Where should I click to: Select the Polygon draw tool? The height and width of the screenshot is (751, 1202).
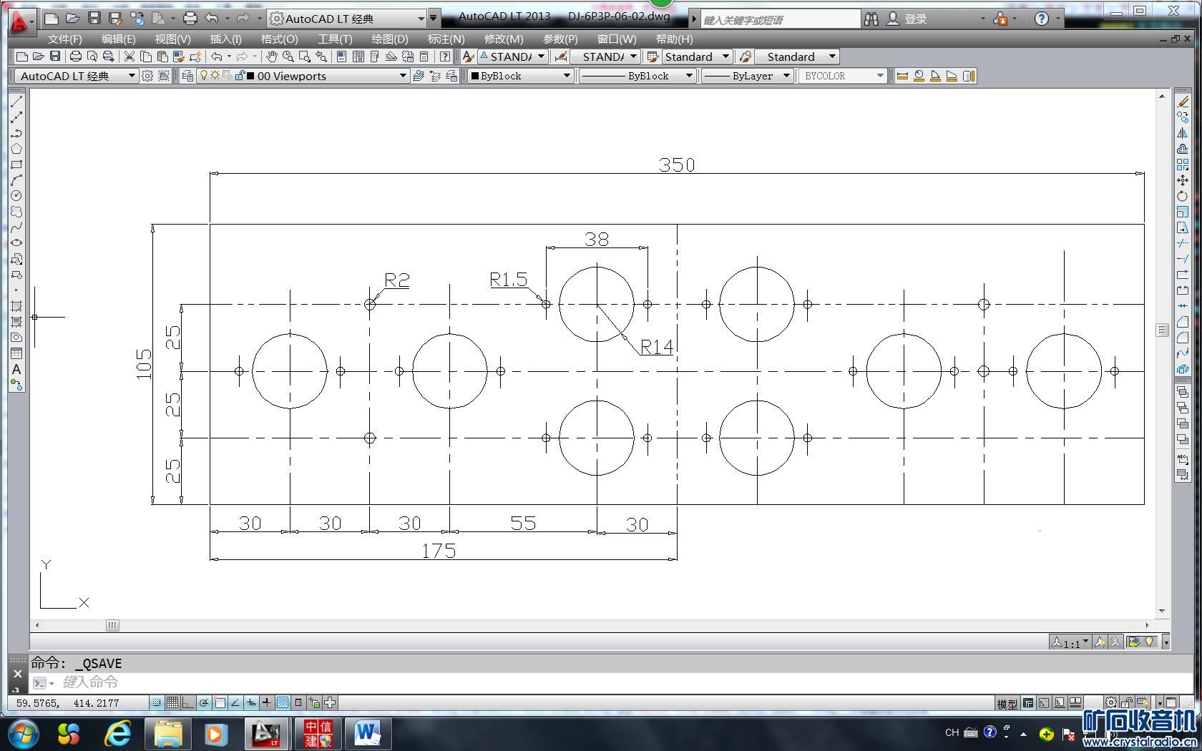(16, 149)
